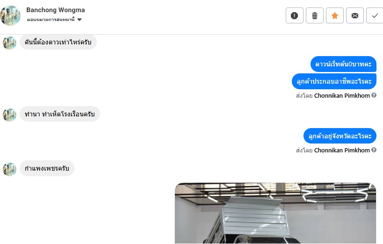
Task: Click the second Chonnikan Pimkhom sender name
Action: [x=342, y=150]
